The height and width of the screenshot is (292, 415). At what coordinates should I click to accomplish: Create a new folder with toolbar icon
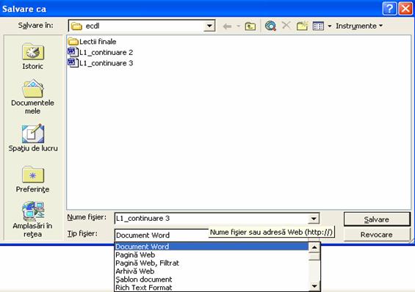[x=302, y=26]
